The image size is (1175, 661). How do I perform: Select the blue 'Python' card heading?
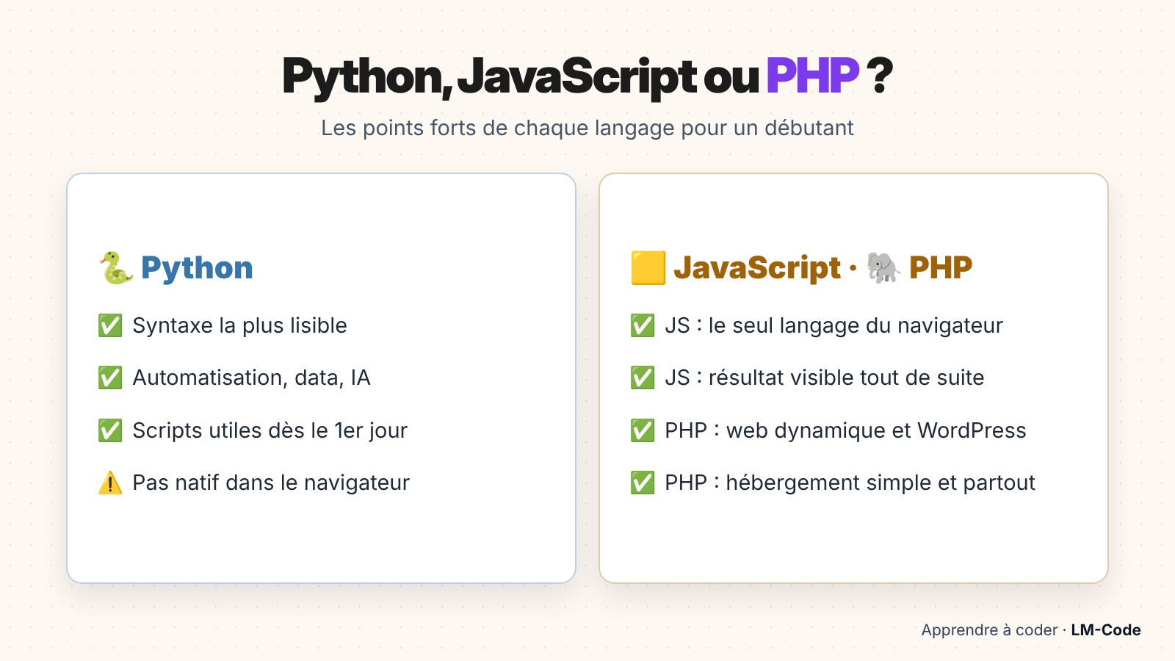point(197,268)
